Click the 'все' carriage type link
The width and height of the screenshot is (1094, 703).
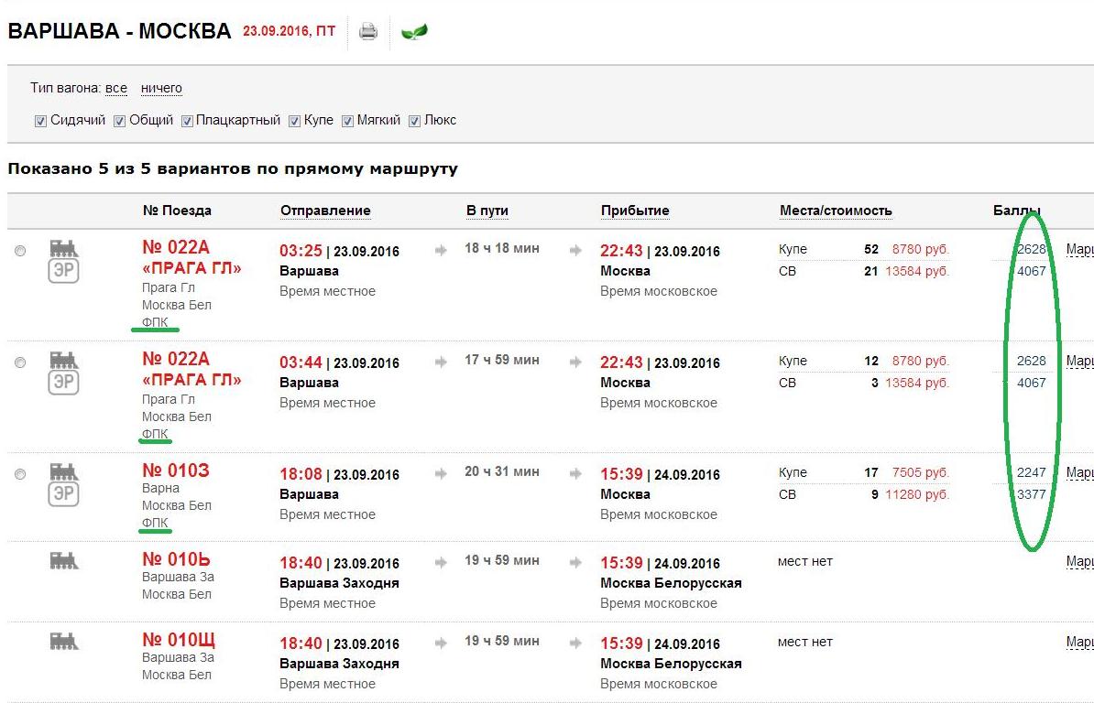click(116, 88)
